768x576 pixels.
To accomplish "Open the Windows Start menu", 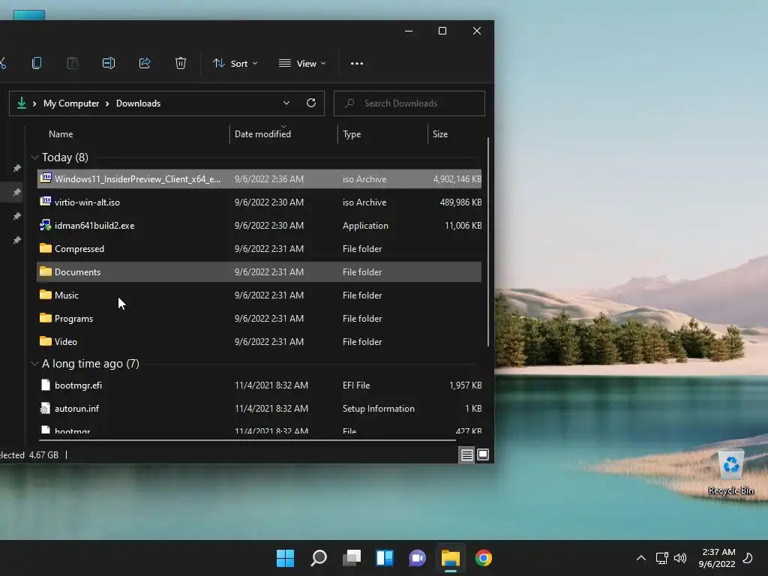I will click(x=285, y=558).
